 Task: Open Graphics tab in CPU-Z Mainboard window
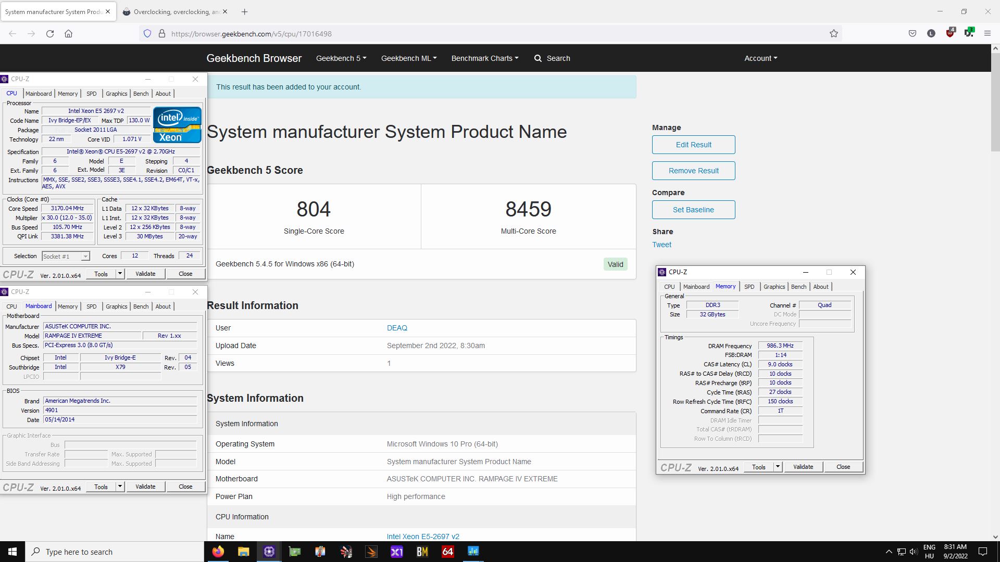tap(116, 306)
